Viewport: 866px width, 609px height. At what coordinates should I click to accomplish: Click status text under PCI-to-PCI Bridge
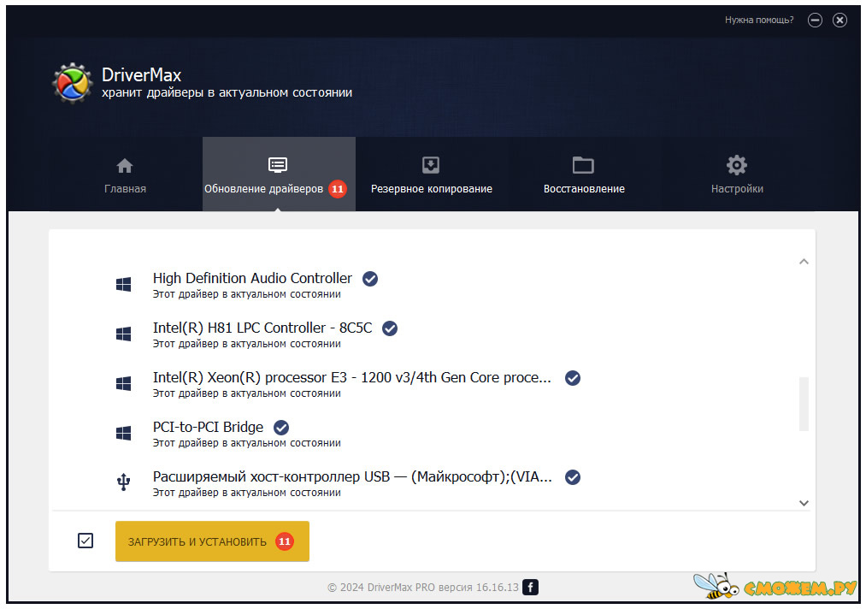[x=247, y=443]
